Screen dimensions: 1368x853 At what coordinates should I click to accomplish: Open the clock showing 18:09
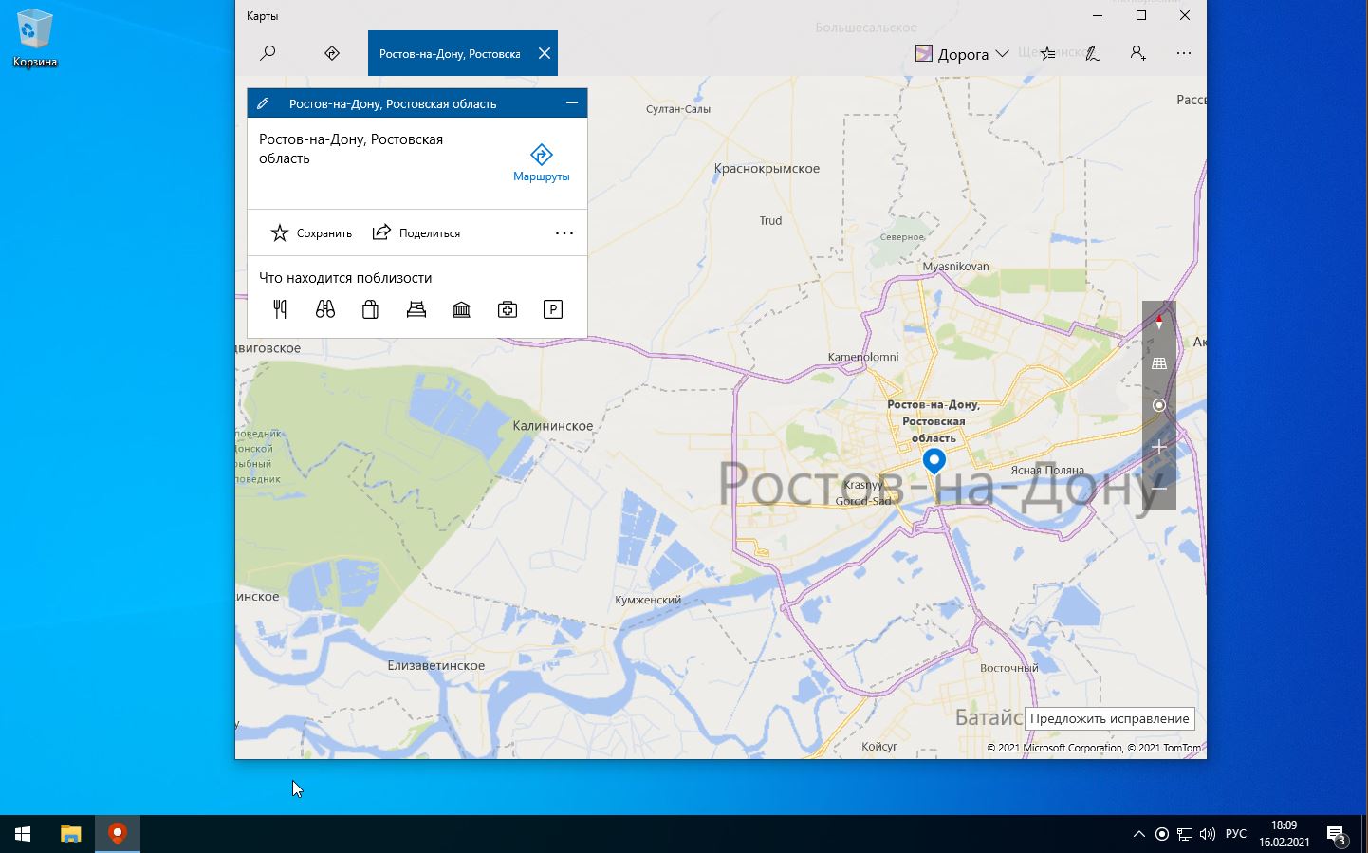click(1285, 834)
